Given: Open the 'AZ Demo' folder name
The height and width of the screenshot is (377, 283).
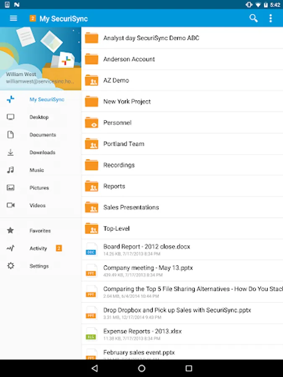Looking at the screenshot, I should click(116, 80).
